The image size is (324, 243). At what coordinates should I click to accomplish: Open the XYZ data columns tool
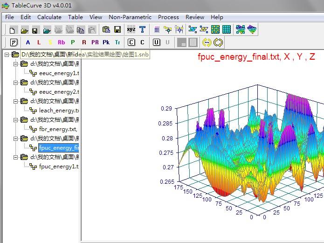pos(131,29)
